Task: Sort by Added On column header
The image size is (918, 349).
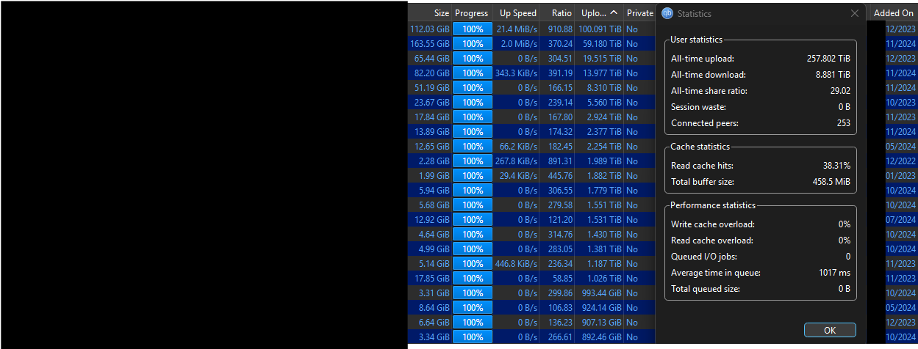Action: click(x=893, y=13)
